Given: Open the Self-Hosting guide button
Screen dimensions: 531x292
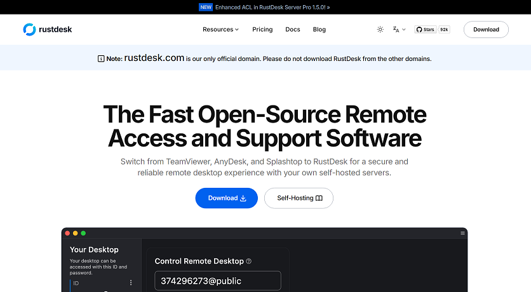Looking at the screenshot, I should 299,198.
